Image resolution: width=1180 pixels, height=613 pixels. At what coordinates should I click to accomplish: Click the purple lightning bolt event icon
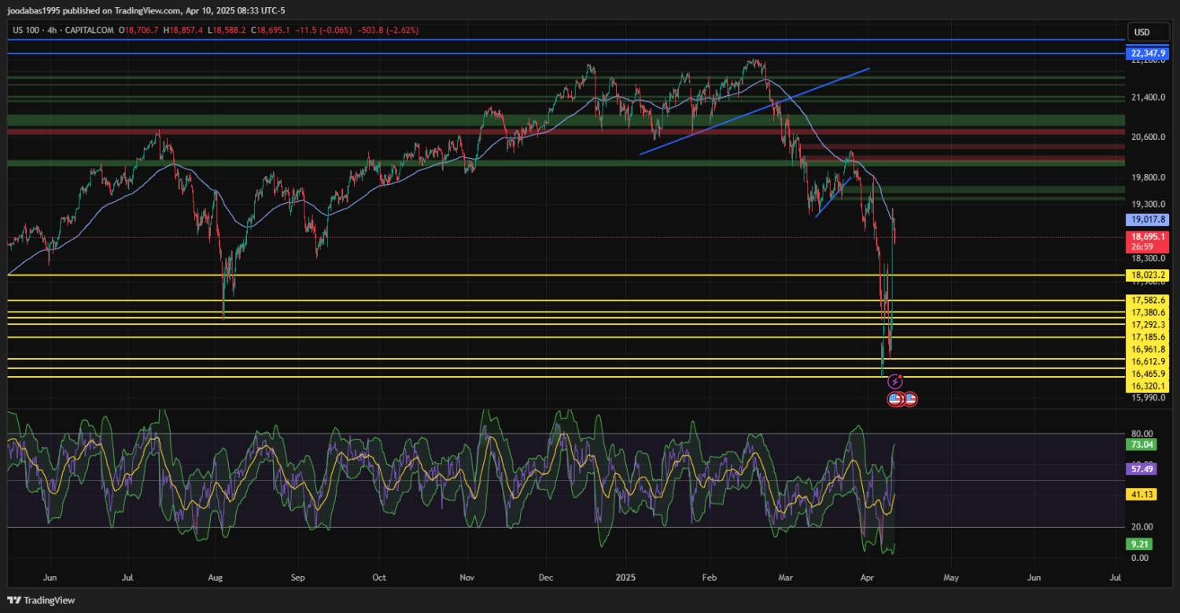click(894, 382)
